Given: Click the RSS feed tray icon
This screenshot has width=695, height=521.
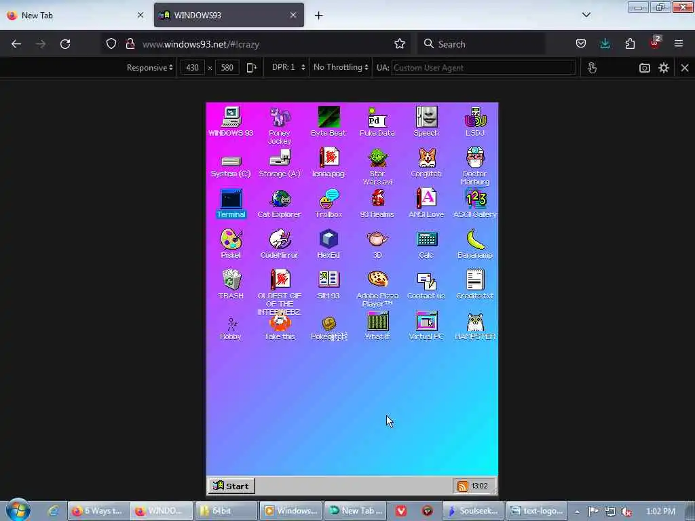Looking at the screenshot, I should [462, 486].
